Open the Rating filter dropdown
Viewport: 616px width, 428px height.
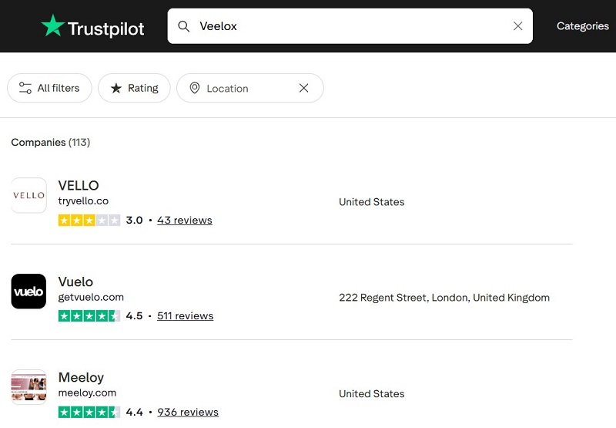coord(134,88)
